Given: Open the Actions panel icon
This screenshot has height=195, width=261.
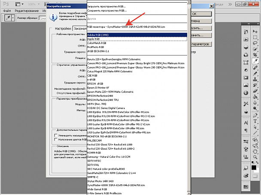Looking at the screenshot, I should (246, 39).
